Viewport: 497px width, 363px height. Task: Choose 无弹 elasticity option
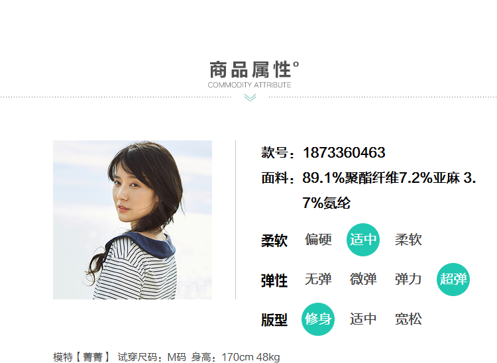click(x=318, y=280)
